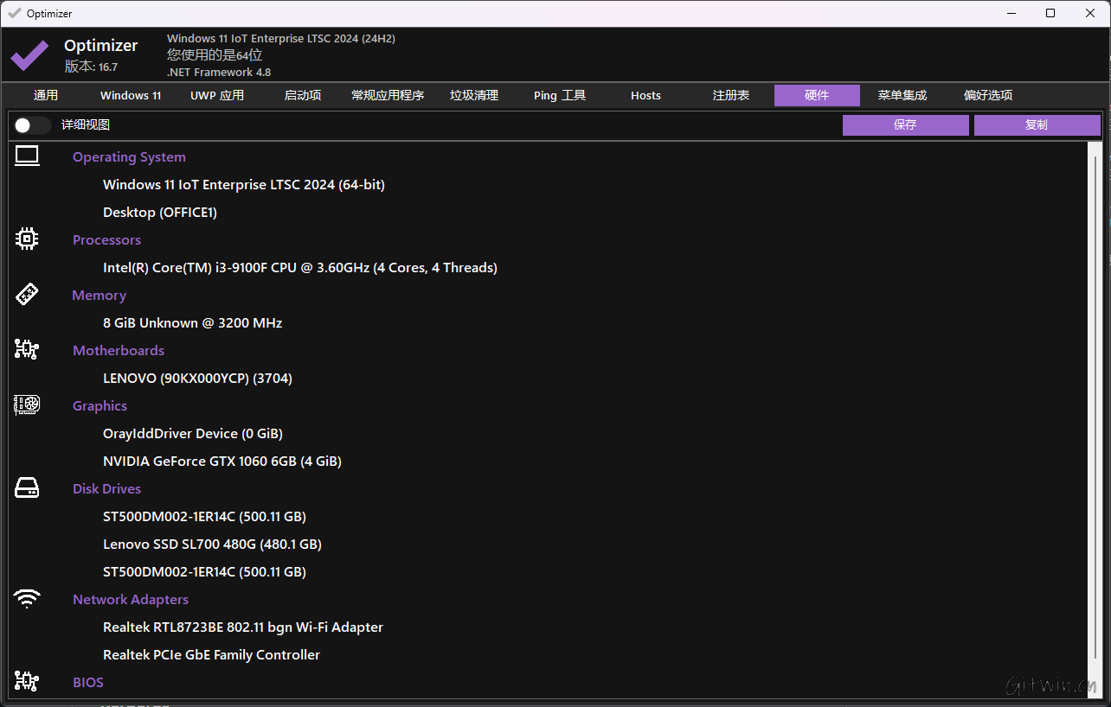Select the Graphics card icon
1111x707 pixels.
tap(26, 404)
